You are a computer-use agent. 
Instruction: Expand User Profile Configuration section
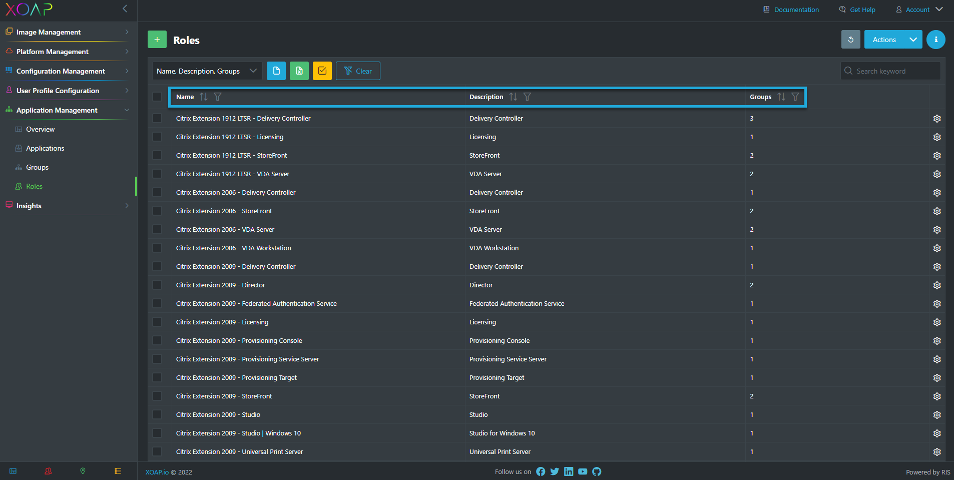click(x=68, y=91)
